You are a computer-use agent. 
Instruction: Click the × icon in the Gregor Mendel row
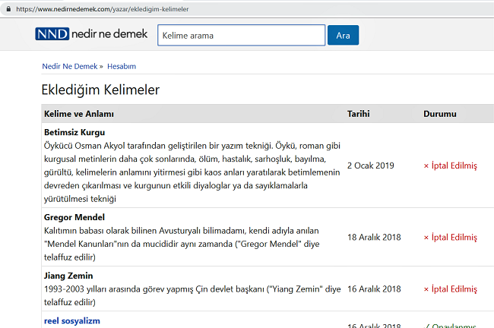tap(426, 237)
